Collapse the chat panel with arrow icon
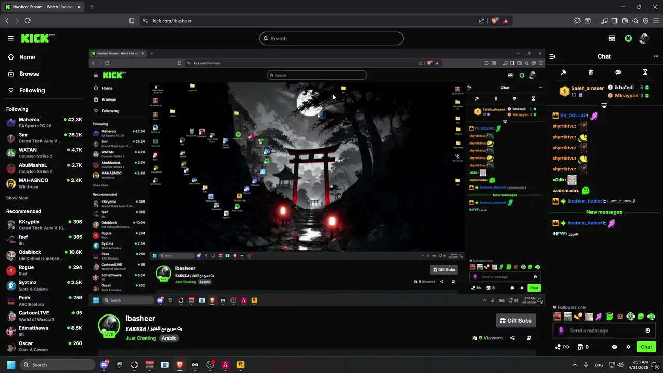663x373 pixels. [553, 56]
